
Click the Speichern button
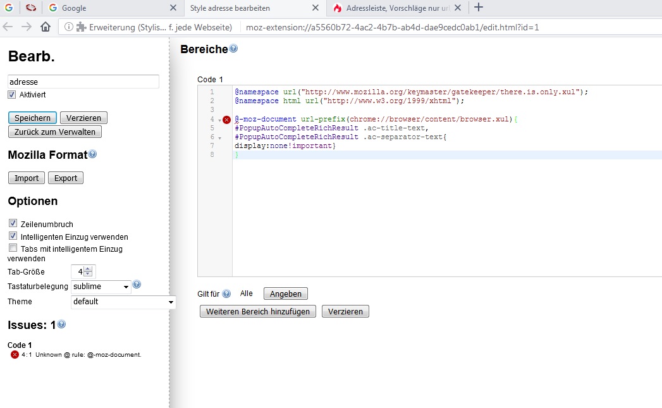point(32,118)
